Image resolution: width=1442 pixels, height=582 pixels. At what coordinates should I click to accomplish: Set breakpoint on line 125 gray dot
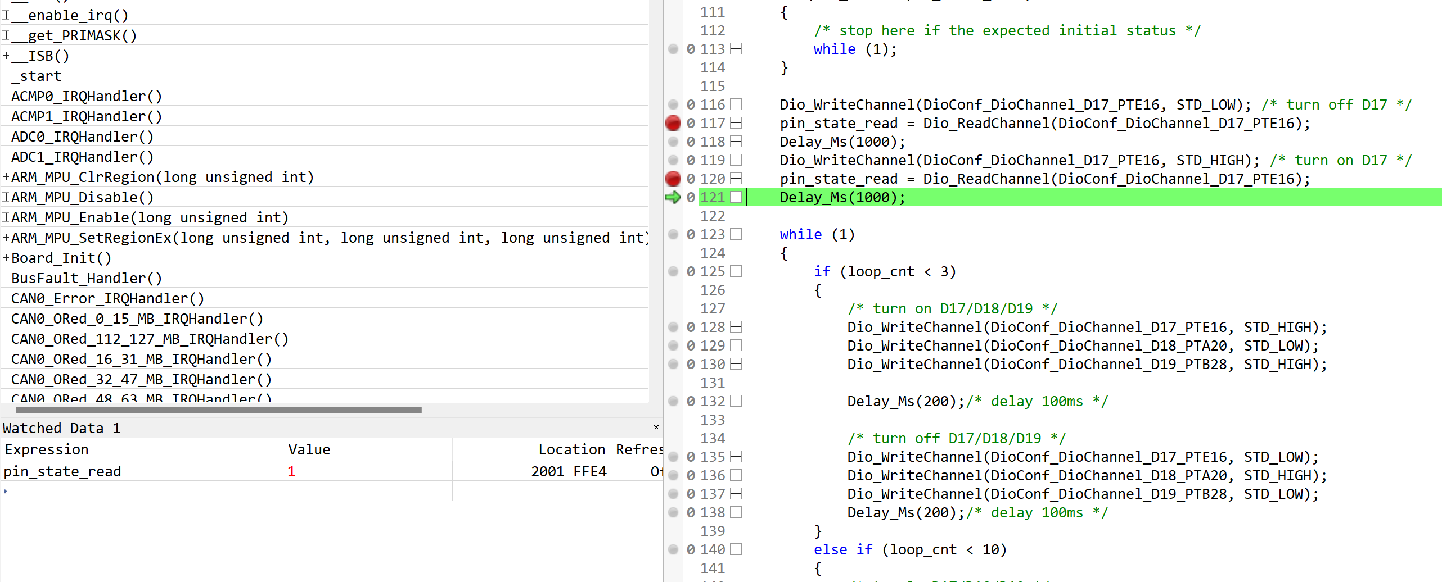click(x=673, y=271)
